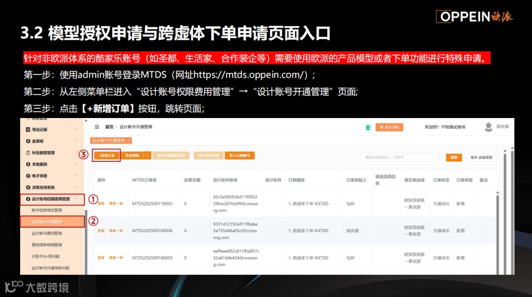532x297 pixels.
Task: Focus the order search input field
Action: coord(400,157)
